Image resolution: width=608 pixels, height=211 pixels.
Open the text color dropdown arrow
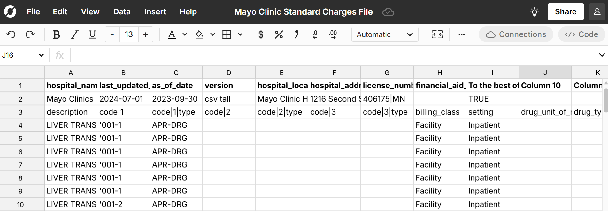(185, 34)
